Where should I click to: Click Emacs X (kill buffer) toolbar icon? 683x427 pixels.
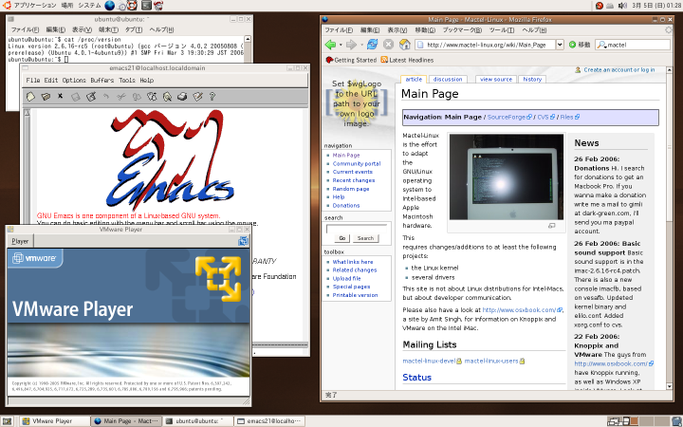[x=61, y=96]
